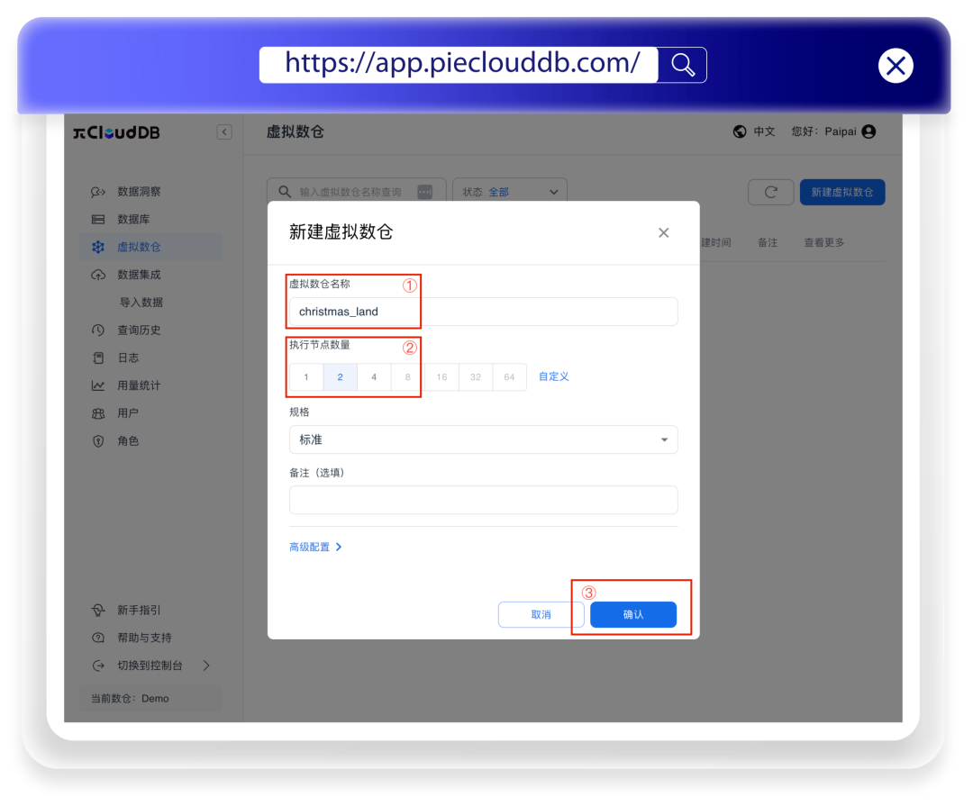Click the 数据洞察 sidebar icon
Screen dimensions: 973x806
[98, 192]
